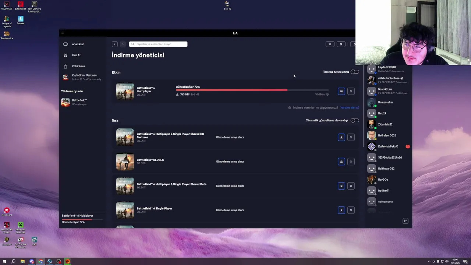The height and width of the screenshot is (265, 471).
Task: Open the Windows Start menu
Action: point(4,261)
